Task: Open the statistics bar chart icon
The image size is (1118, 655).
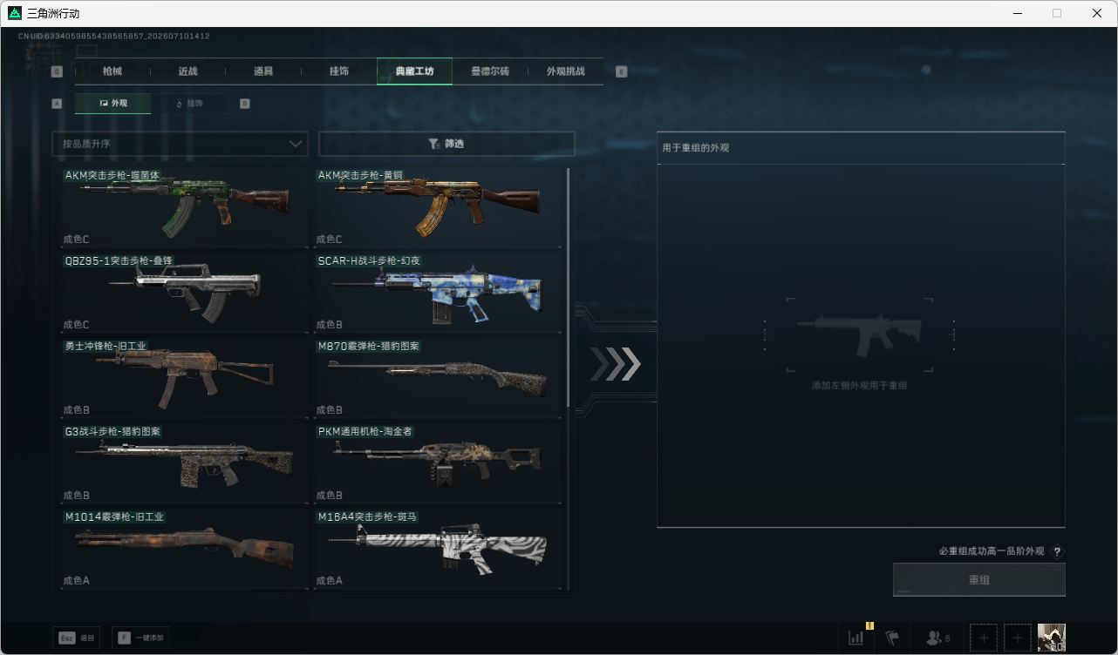Action: (856, 638)
